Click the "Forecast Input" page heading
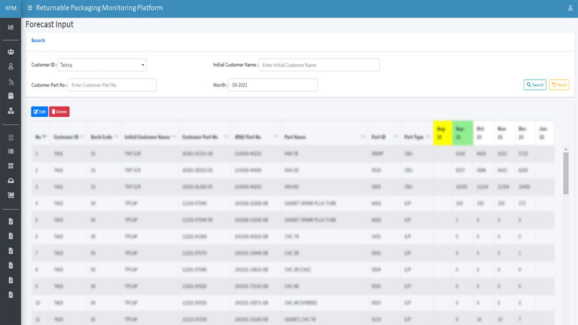 click(x=50, y=24)
